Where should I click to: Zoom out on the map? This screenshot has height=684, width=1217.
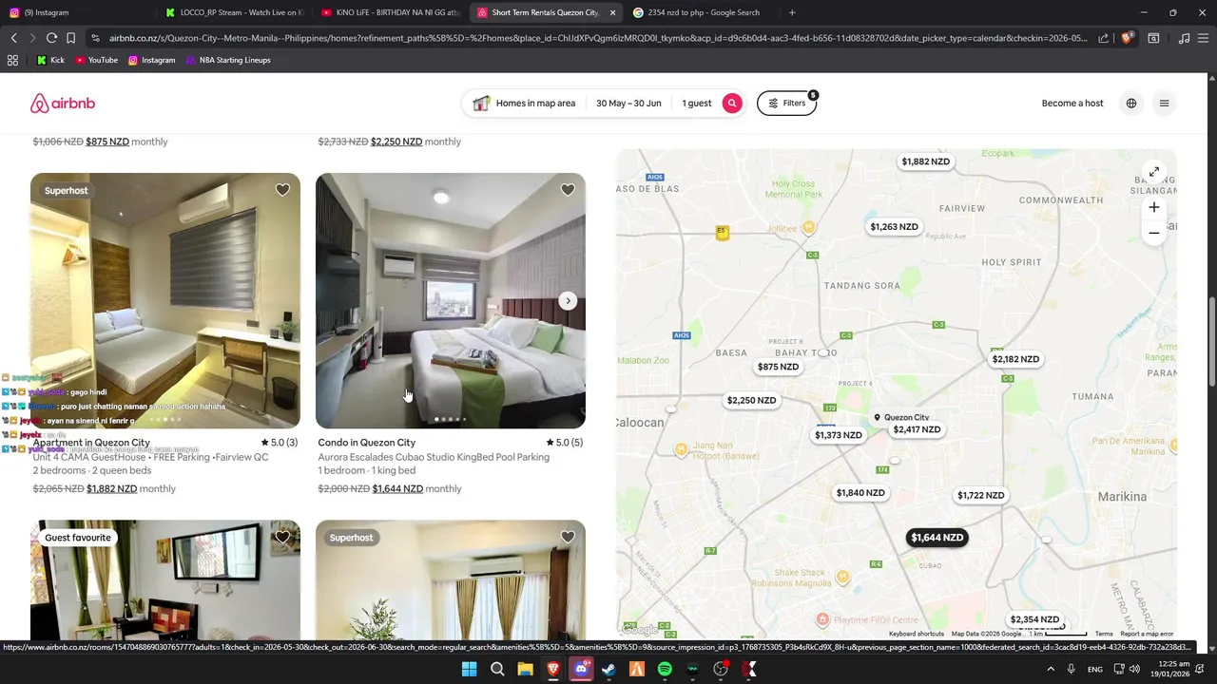coord(1153,233)
